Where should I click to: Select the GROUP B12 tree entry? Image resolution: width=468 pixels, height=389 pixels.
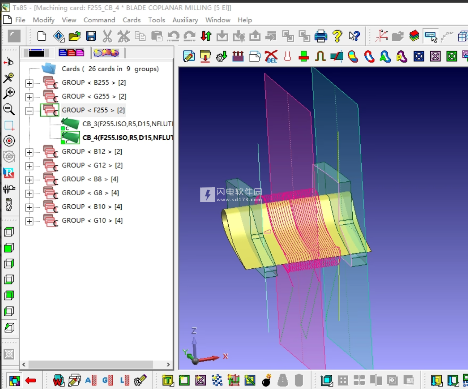tap(92, 152)
